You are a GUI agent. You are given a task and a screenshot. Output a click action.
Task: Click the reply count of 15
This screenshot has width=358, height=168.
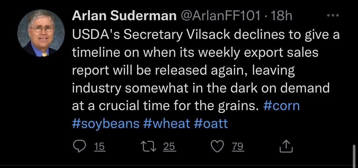100,147
